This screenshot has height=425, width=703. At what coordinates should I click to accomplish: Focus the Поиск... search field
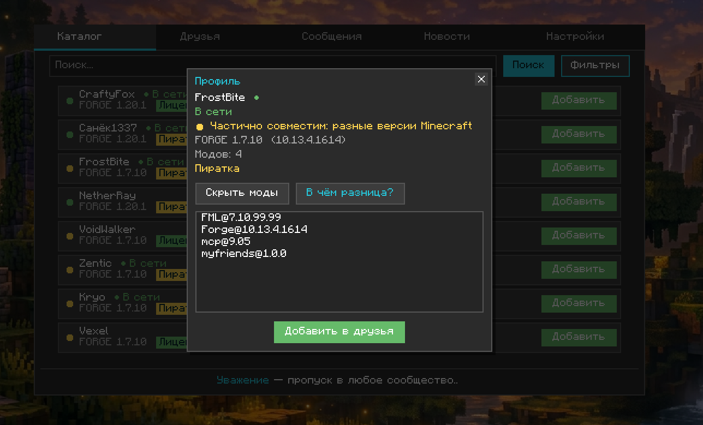(x=272, y=65)
